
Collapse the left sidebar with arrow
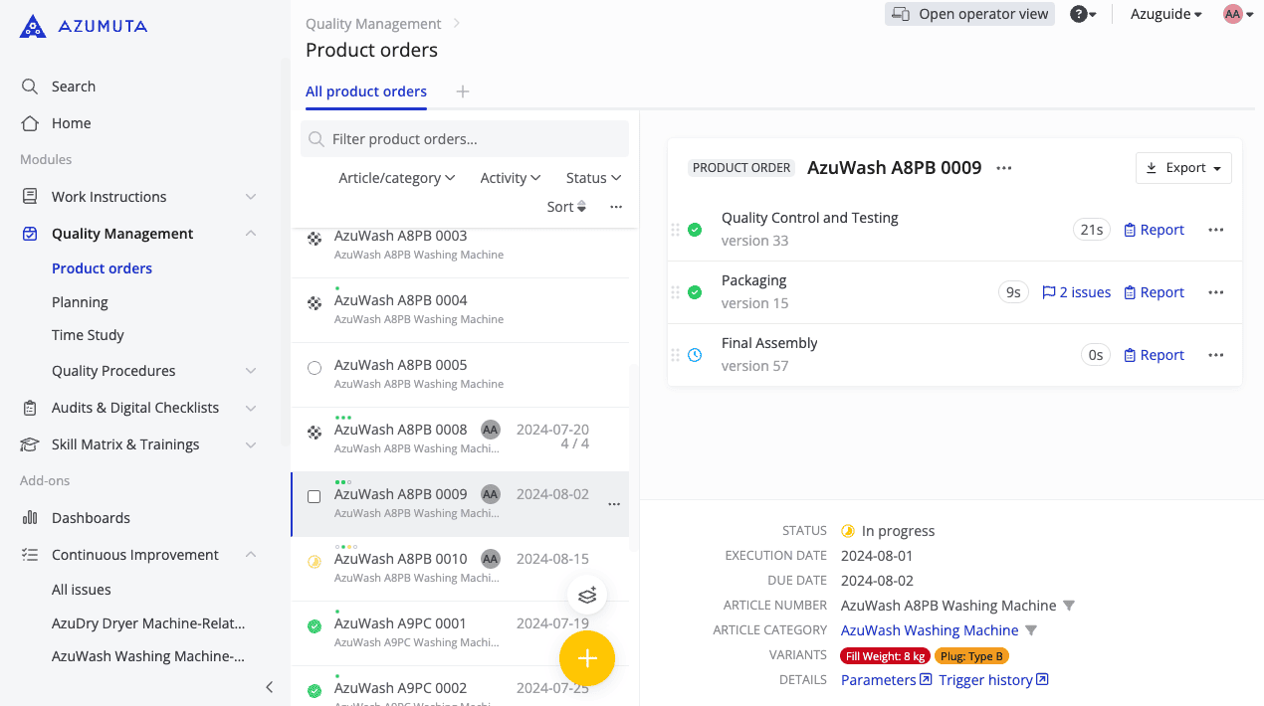click(269, 687)
